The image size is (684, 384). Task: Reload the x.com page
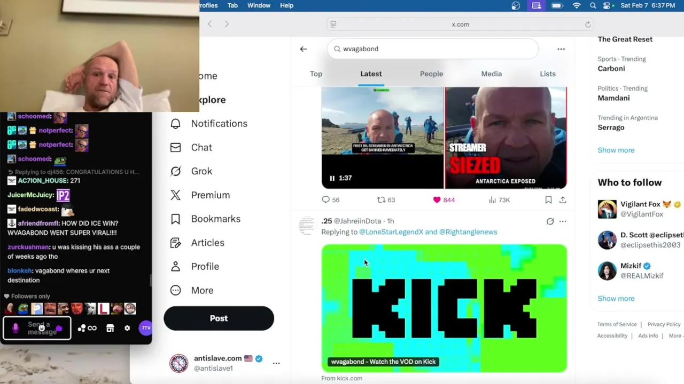coord(588,25)
